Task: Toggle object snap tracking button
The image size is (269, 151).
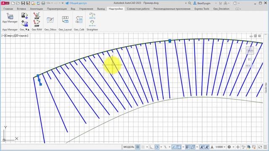Action: pyautogui.click(x=174, y=147)
